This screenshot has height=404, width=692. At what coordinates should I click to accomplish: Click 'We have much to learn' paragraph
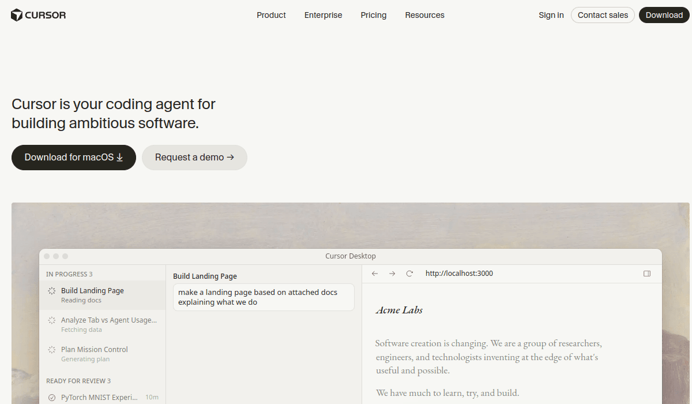click(x=447, y=393)
